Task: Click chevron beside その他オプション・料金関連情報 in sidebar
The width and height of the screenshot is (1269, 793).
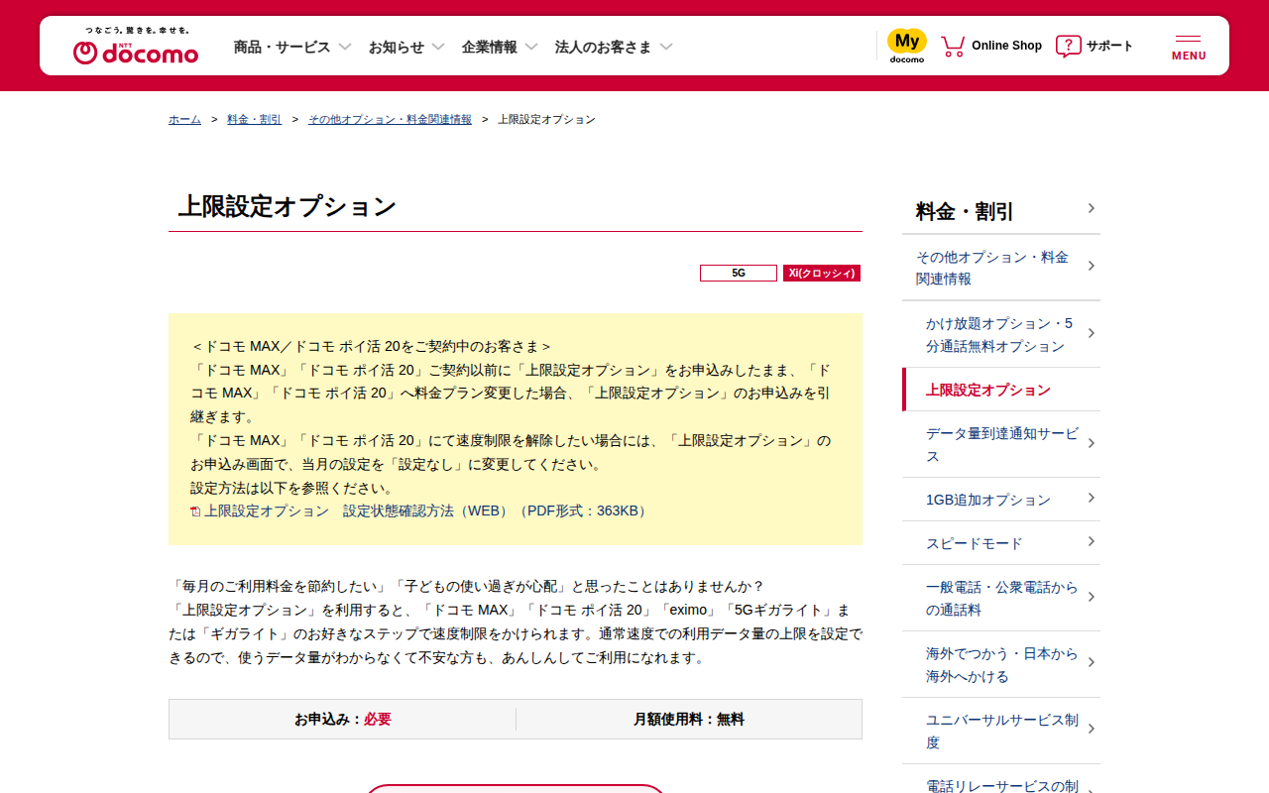Action: pyautogui.click(x=1091, y=266)
